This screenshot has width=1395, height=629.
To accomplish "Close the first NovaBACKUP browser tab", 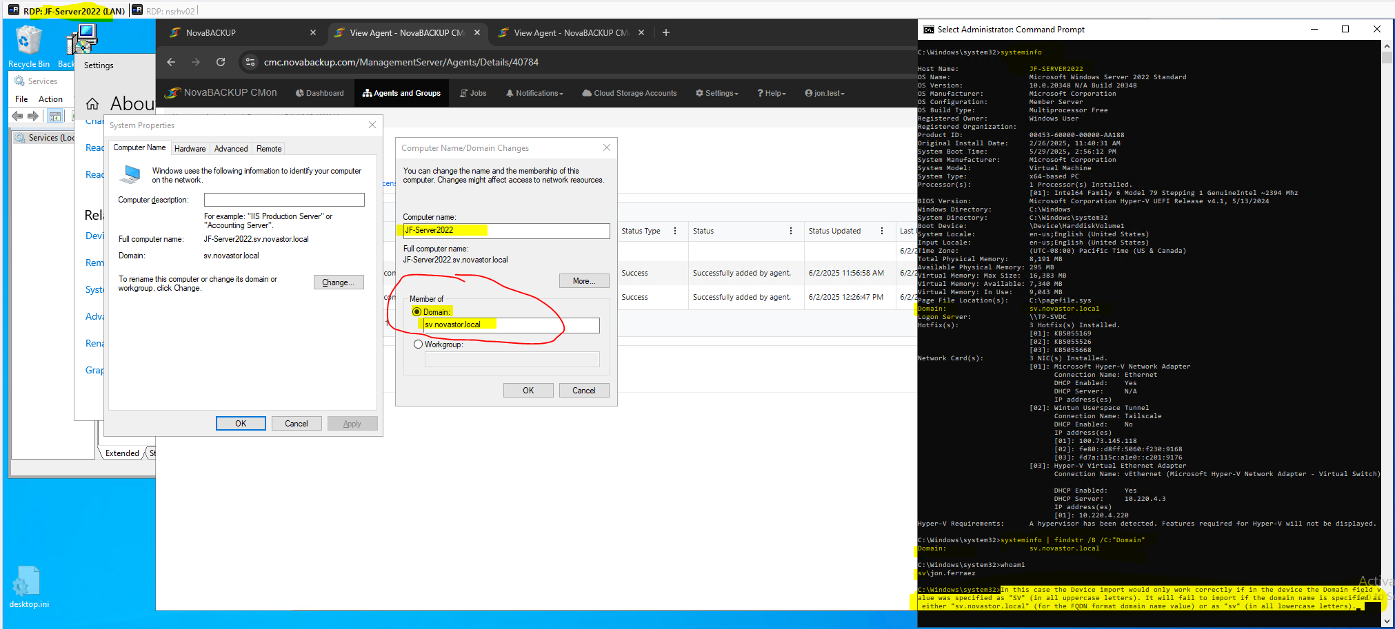I will [x=313, y=32].
